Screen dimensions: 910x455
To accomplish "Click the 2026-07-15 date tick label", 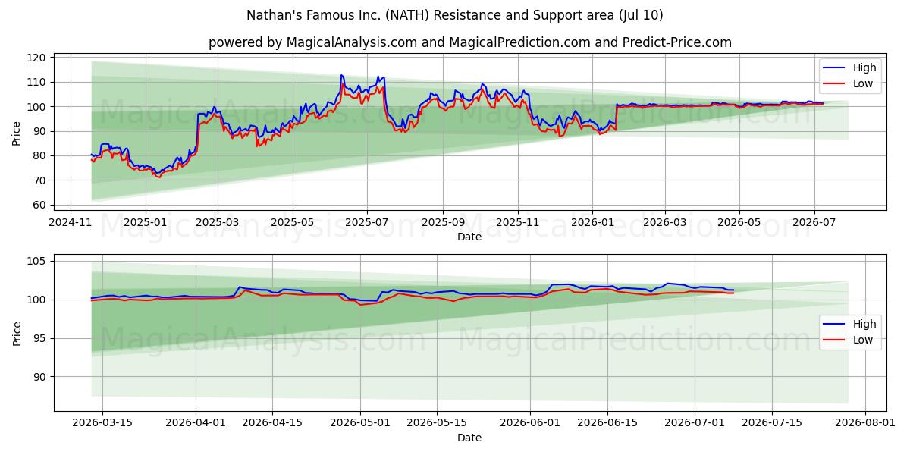I will click(x=771, y=424).
